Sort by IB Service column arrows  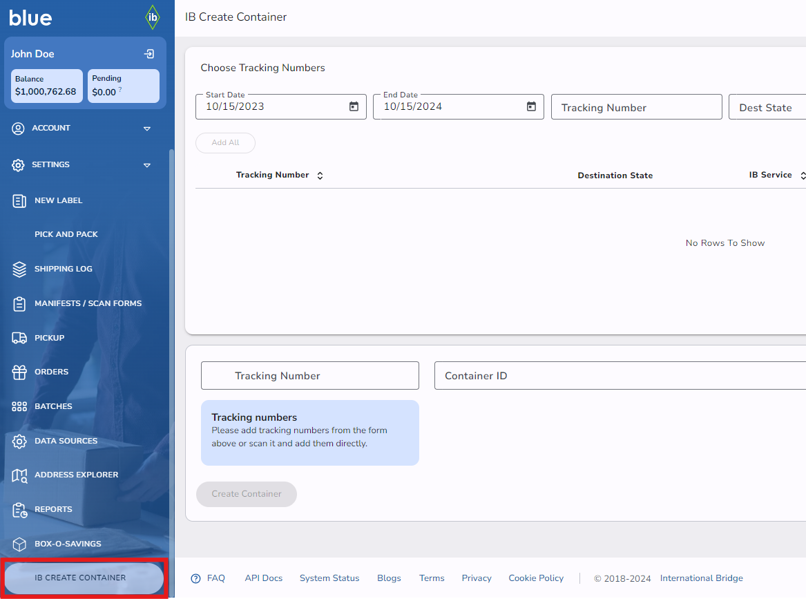(802, 175)
